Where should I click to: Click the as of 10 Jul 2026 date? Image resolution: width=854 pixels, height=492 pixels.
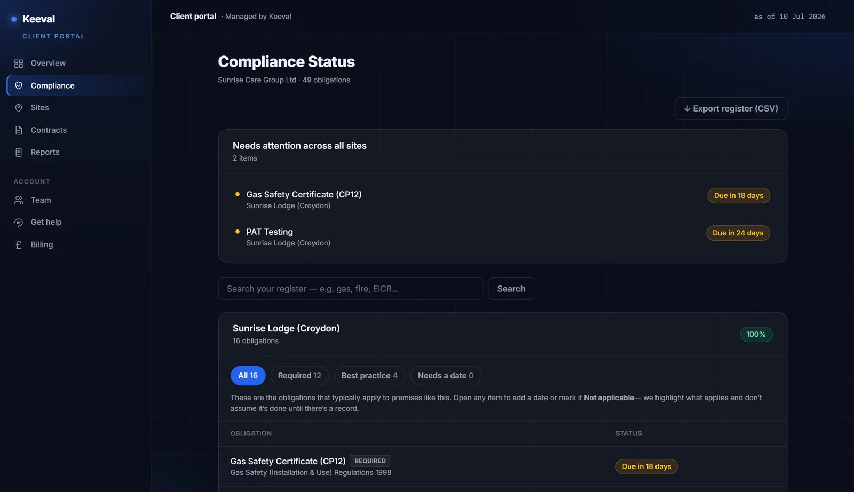pyautogui.click(x=789, y=17)
